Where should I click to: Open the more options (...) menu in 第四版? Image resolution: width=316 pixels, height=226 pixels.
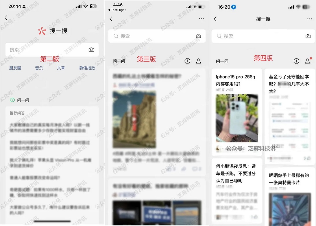click(310, 19)
